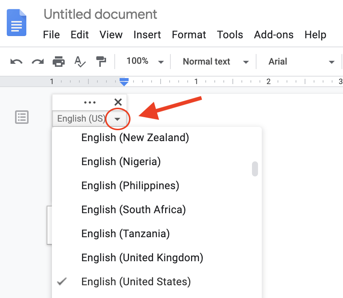This screenshot has width=343, height=298.
Task: Open the Add-ons menu
Action: pyautogui.click(x=273, y=35)
